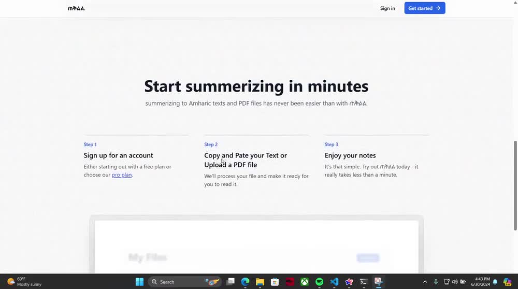Screen dimensions: 518x289
Task: Open the Sign in link
Action: [387, 8]
